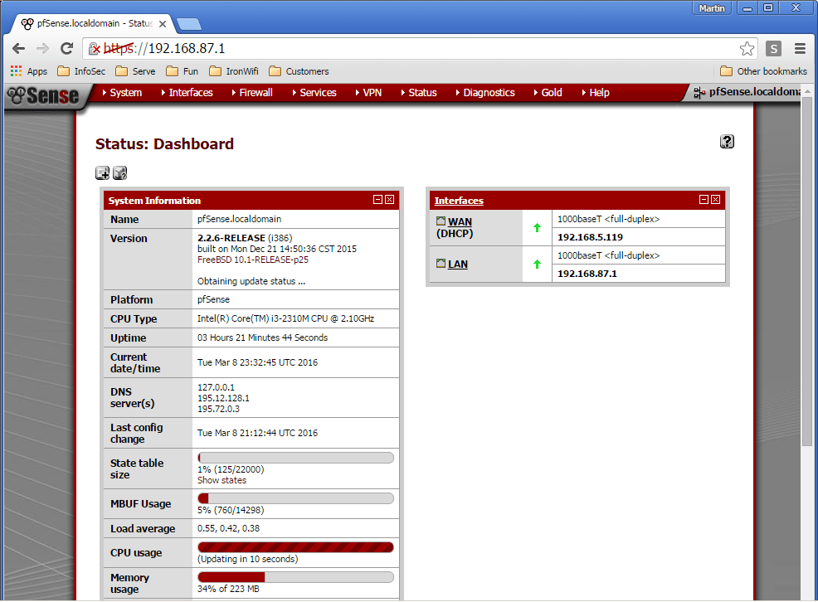Screen dimensions: 818x602
Task: Toggle the bookmark star in address bar
Action: (x=747, y=48)
